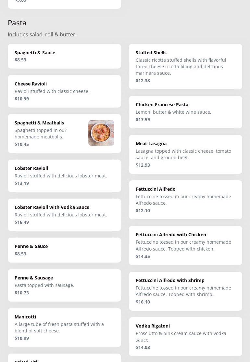
Task: Select Fettuccini Alfredo with Shrimp
Action: click(185, 291)
